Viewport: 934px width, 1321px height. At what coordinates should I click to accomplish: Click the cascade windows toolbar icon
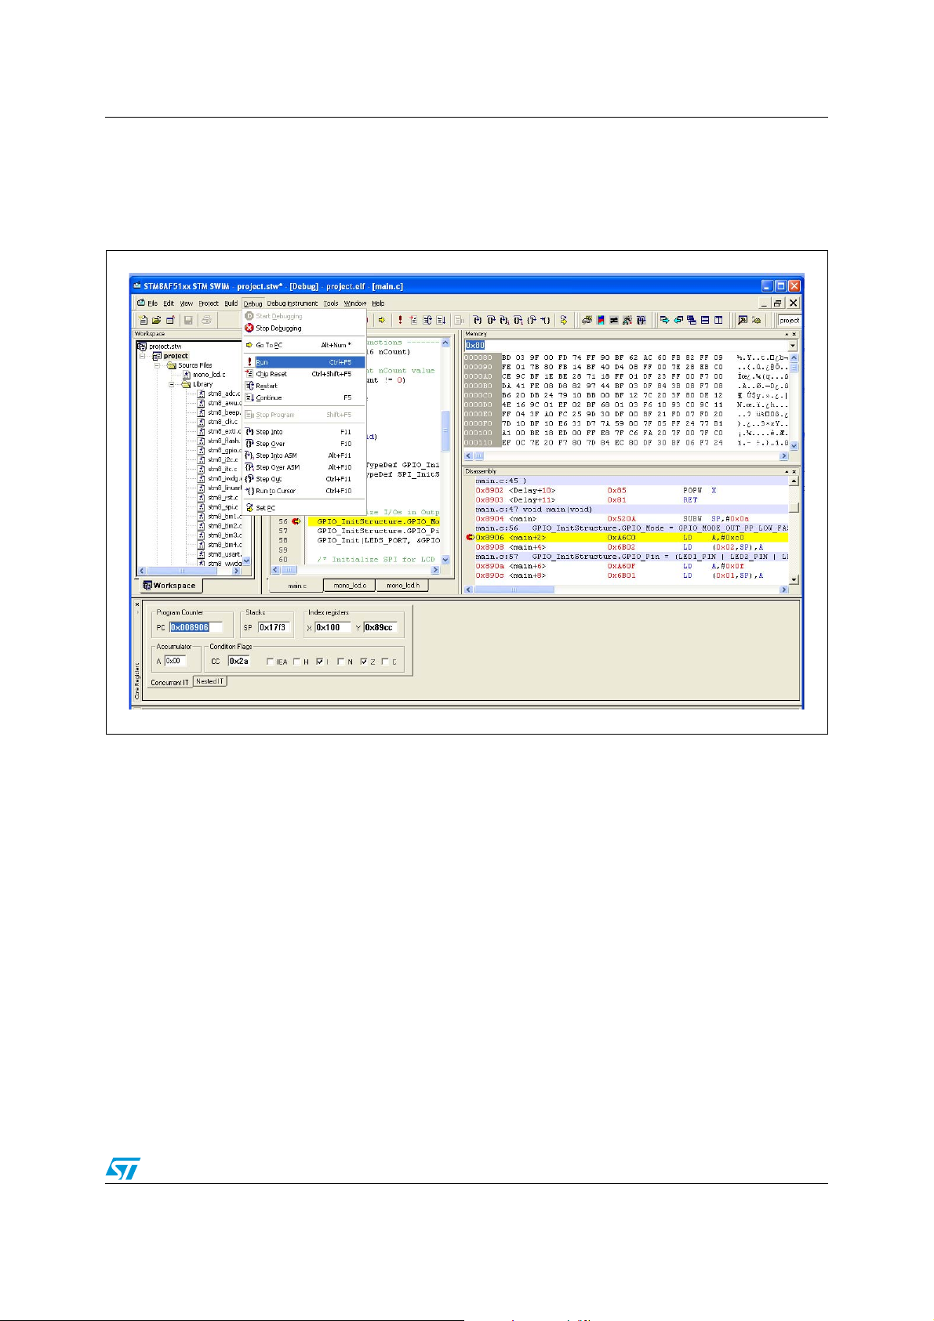[691, 320]
